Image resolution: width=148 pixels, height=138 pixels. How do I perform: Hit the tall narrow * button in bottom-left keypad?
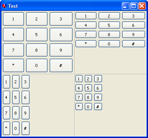[6, 128]
